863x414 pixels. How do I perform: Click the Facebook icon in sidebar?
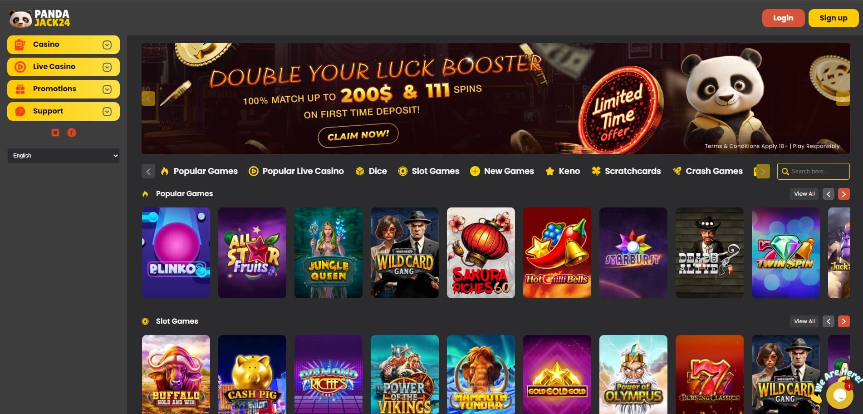coord(72,133)
